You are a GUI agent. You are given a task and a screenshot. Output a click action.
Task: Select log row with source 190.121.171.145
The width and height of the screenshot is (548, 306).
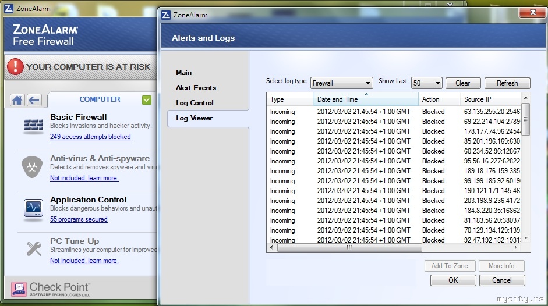(x=394, y=191)
